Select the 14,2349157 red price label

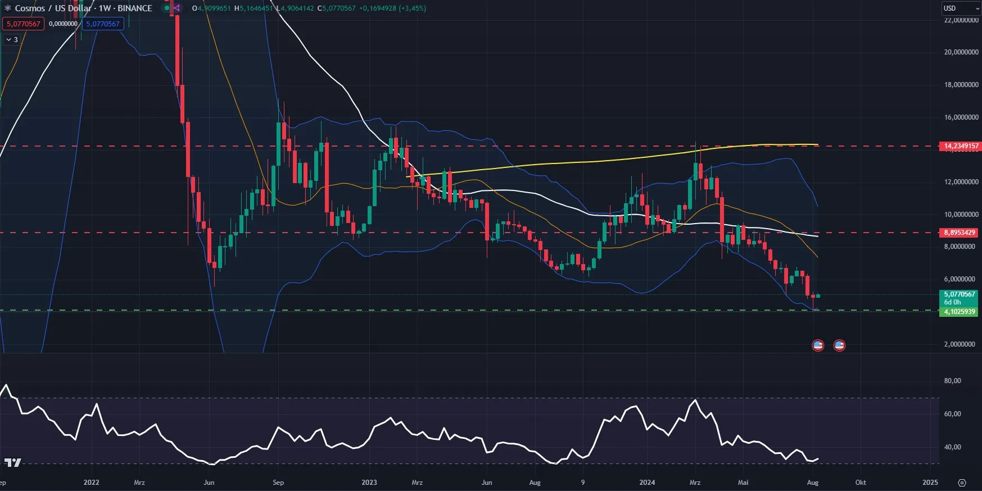tap(961, 146)
